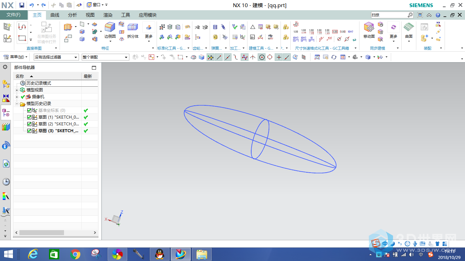Image resolution: width=465 pixels, height=261 pixels.
Task: Switch to the 渲染 ribbon tab
Action: (108, 15)
